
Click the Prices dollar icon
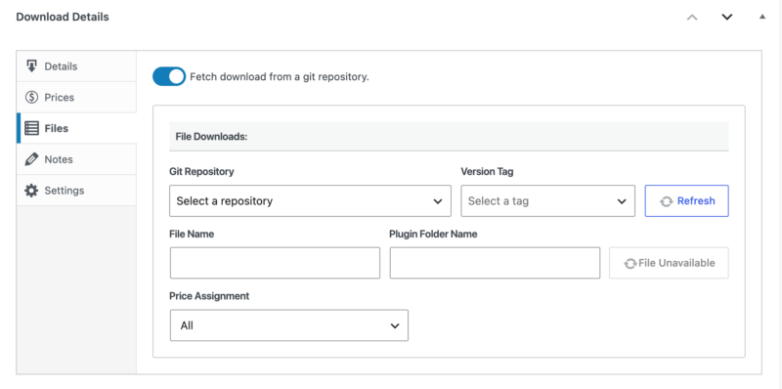(31, 98)
